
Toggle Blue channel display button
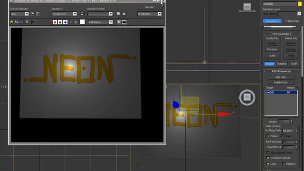click(x=66, y=22)
